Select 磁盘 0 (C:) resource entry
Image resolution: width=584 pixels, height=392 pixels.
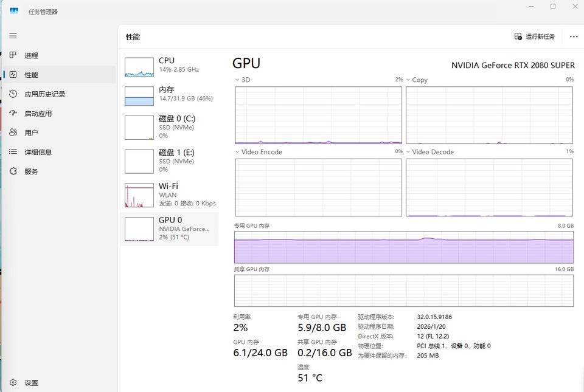170,127
